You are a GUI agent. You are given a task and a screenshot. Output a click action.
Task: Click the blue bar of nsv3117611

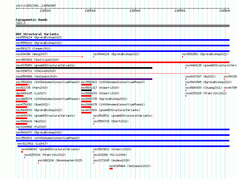tap(124, 146)
